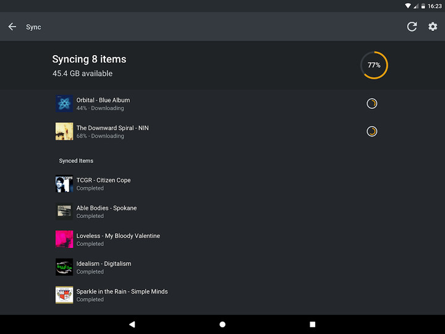This screenshot has height=334, width=445.
Task: Select the Orbital - Blue Album album art
Action: pyautogui.click(x=64, y=104)
